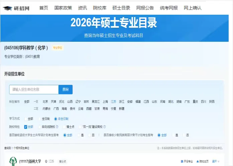Filter by 内蒙古 region
Image resolution: width=233 pixels, height=166 pixels.
[x=46, y=109]
